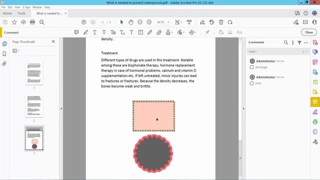Collapse the left navigation pane
320x180 pixels.
[x=61, y=108]
